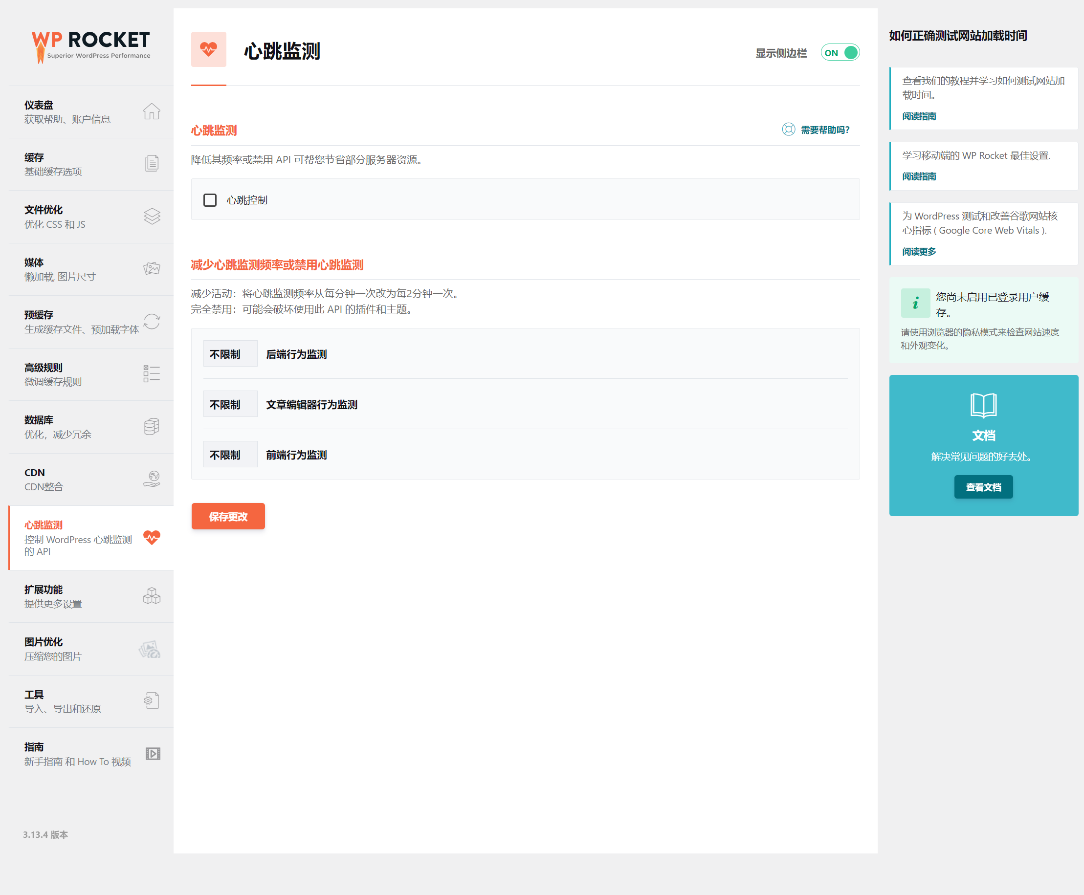
Task: Click the 如何正确测试网站加载时间 heading
Action: coord(958,36)
